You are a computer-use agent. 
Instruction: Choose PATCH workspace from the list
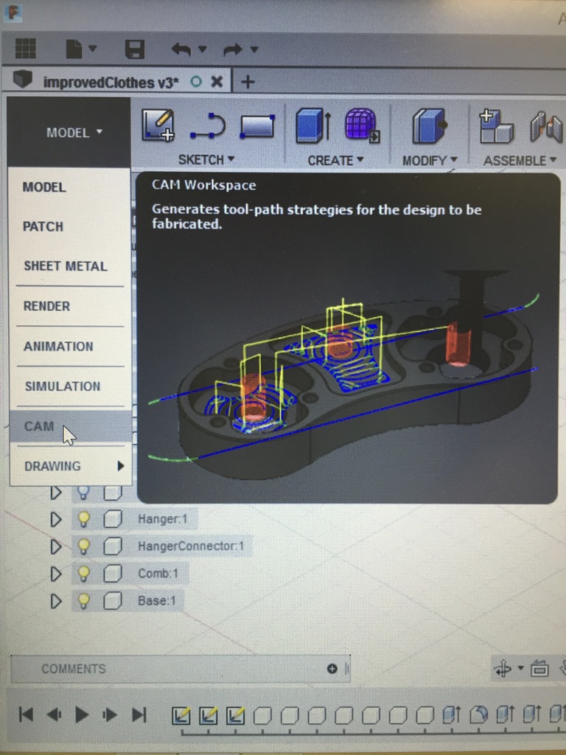pos(43,227)
